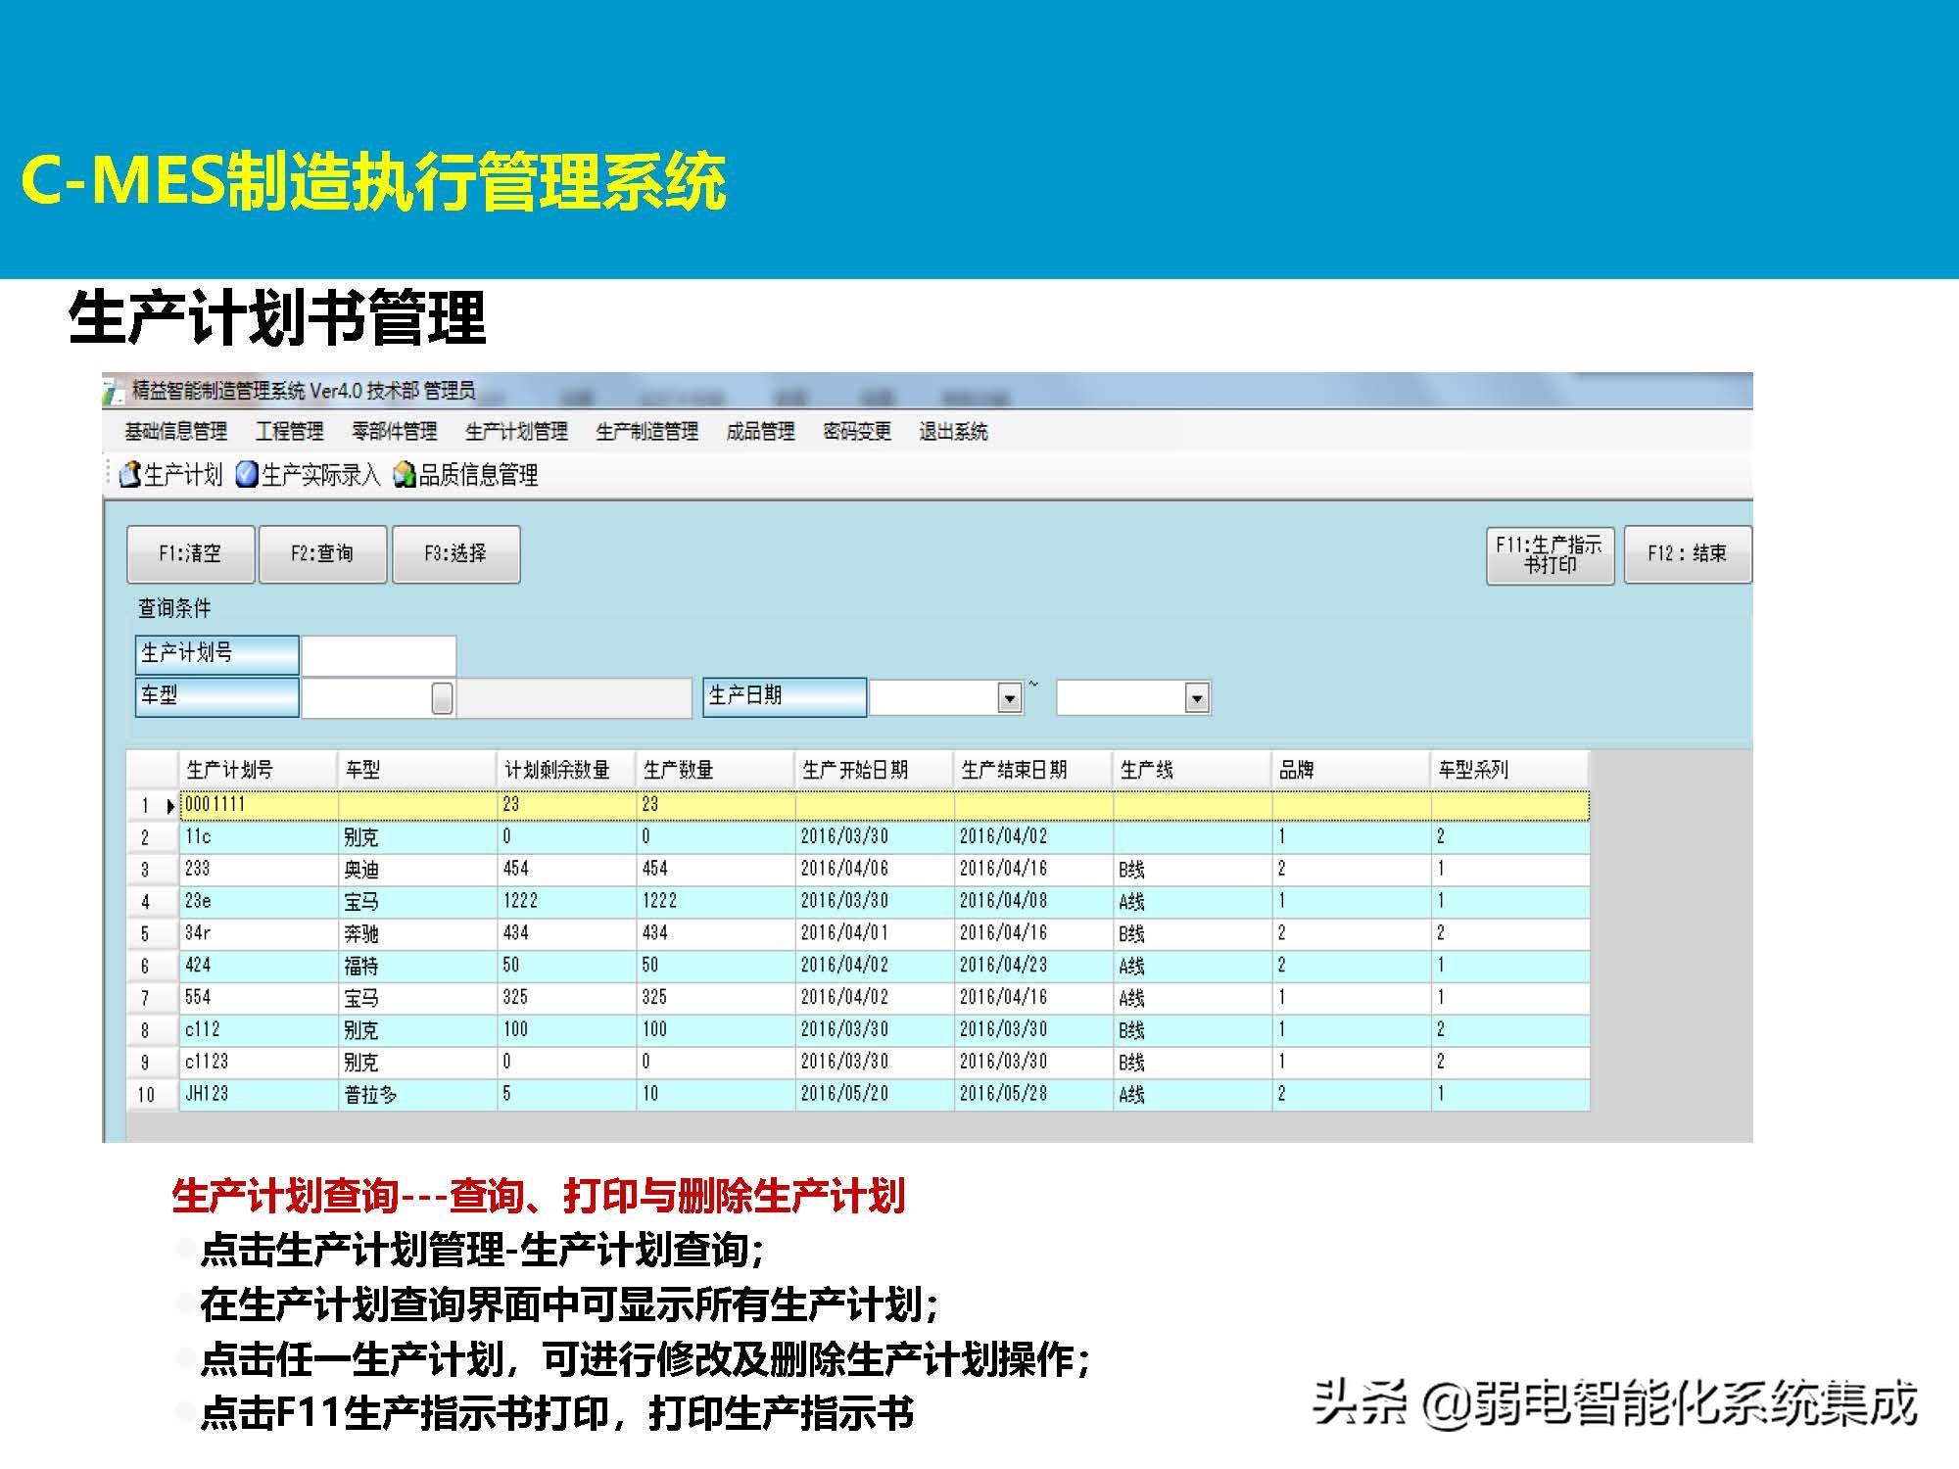Select plan number cell 424

[259, 966]
